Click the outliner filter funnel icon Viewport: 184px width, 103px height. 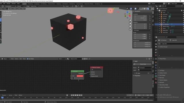[x=182, y=6]
